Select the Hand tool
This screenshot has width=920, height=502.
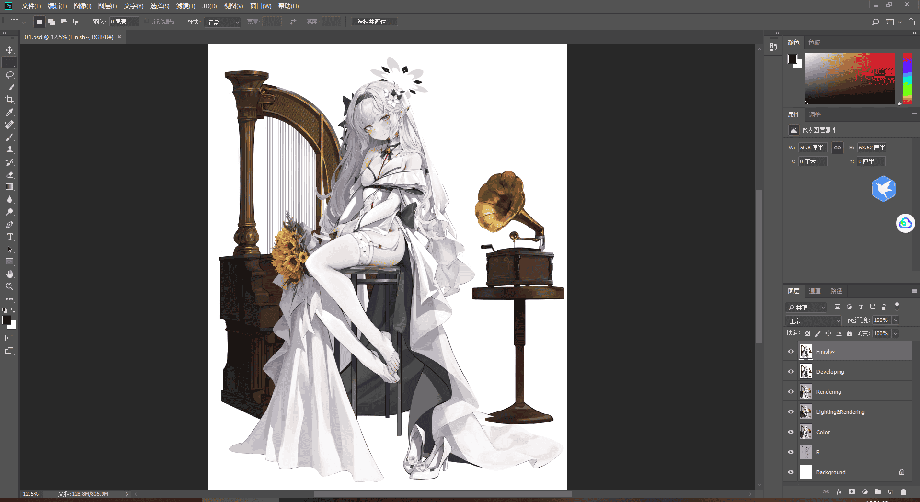pos(10,274)
